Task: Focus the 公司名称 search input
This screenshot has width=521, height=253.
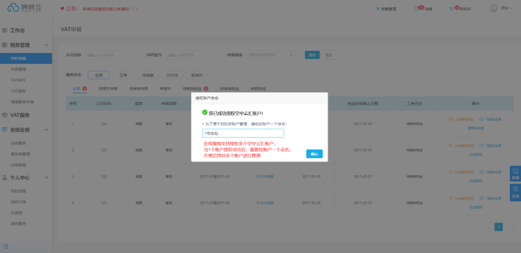Action: [x=110, y=55]
